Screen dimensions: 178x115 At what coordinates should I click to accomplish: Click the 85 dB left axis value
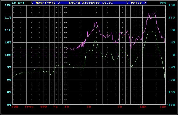[x=9, y=92]
